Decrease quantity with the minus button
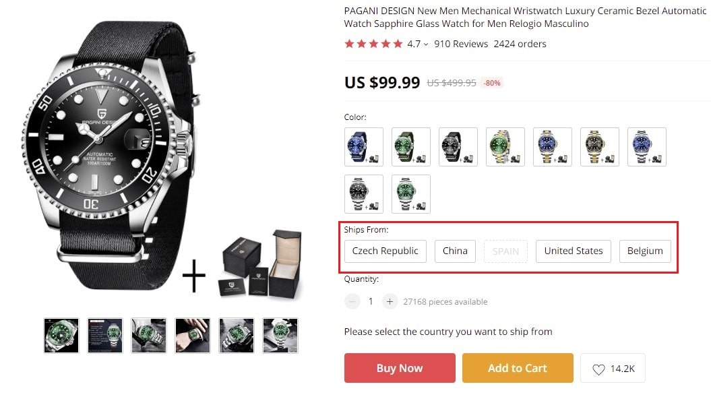This screenshot has width=711, height=401. point(352,301)
